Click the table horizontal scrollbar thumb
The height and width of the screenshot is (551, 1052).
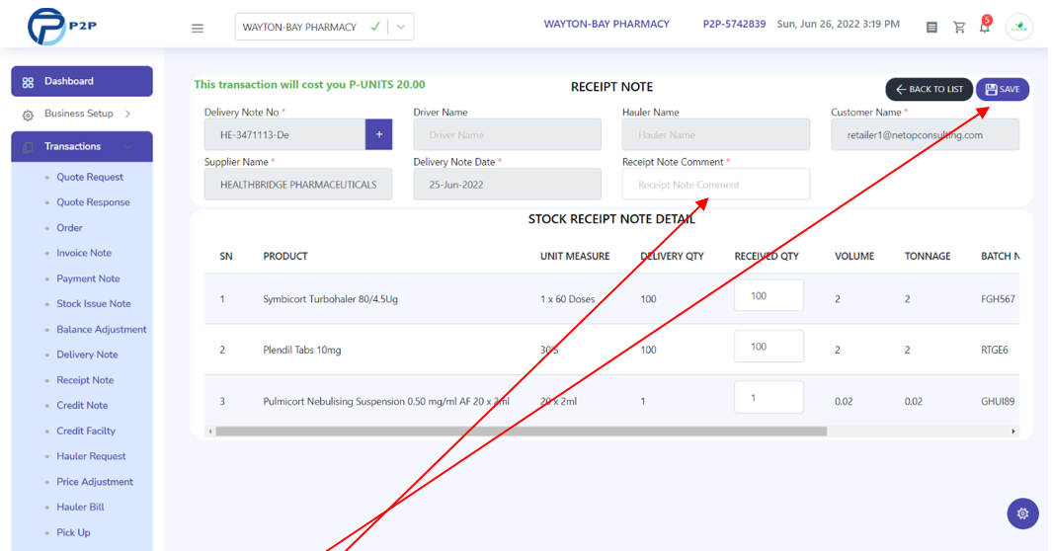[522, 432]
